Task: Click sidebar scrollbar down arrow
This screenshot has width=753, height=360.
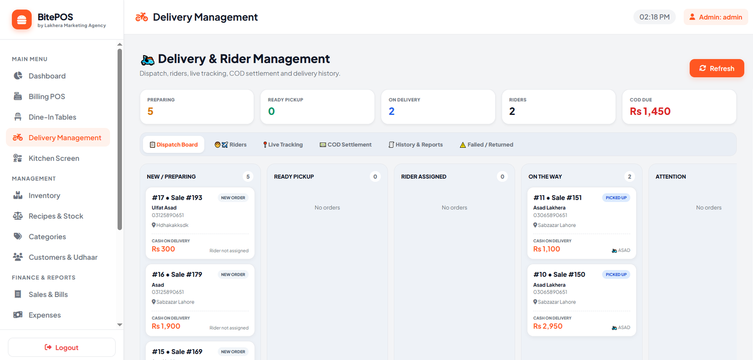Action: tap(120, 325)
